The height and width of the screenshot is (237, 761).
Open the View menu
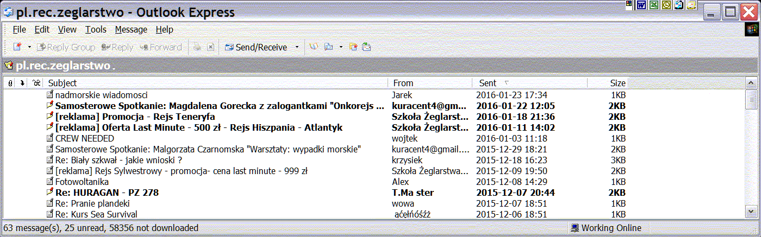coord(67,29)
